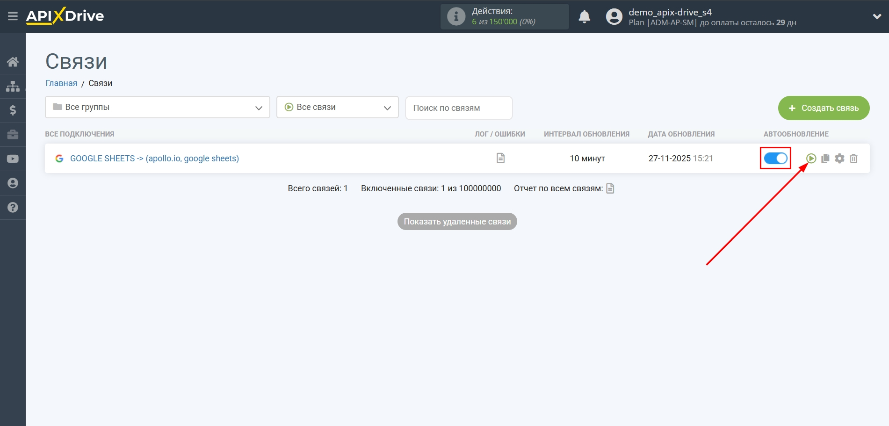Expand the 'Все группы' dropdown

point(158,107)
